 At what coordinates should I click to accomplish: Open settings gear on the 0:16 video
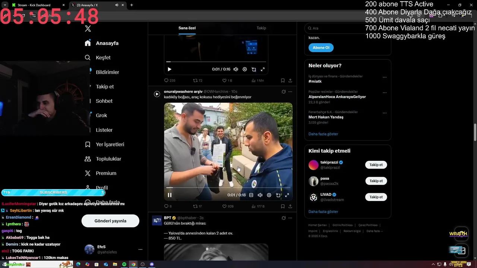click(245, 69)
